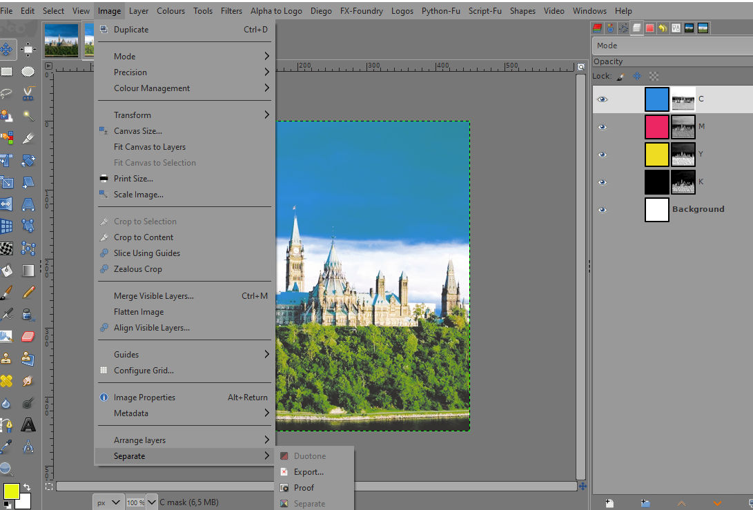The height and width of the screenshot is (510, 753).
Task: Toggle lock pixels paintbrush icon
Action: 620,77
